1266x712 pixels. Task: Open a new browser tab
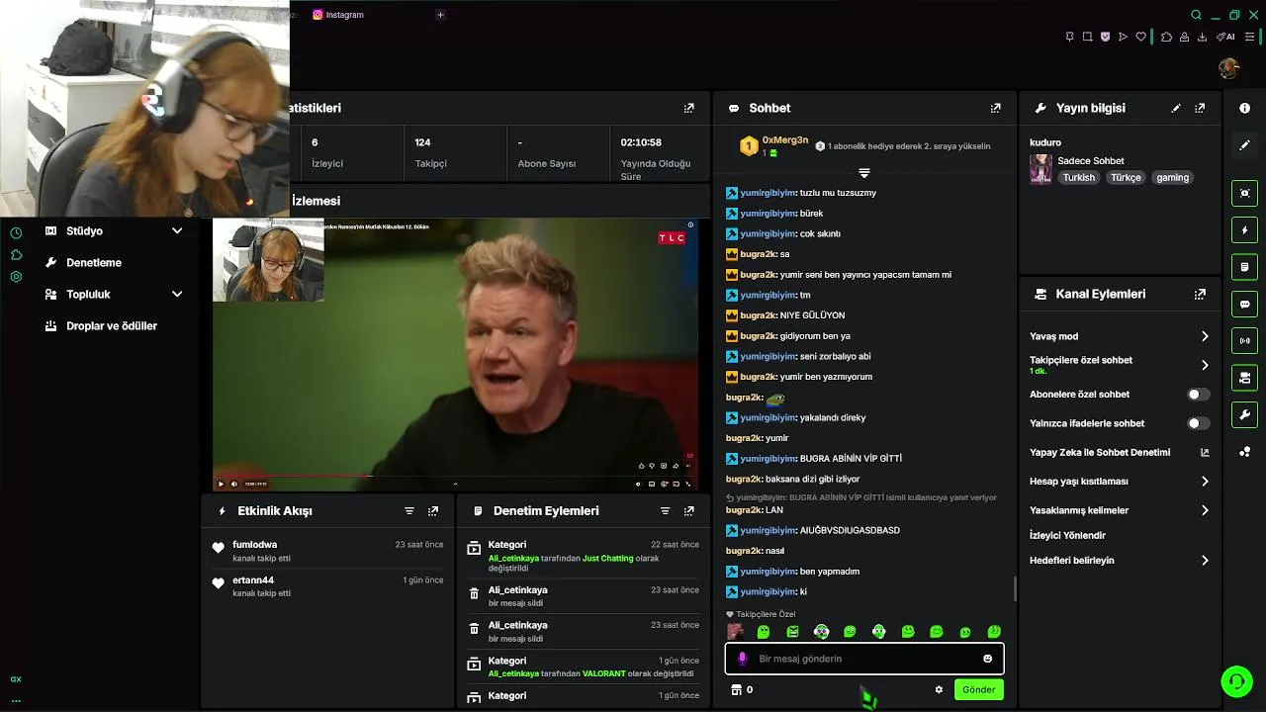pyautogui.click(x=440, y=15)
